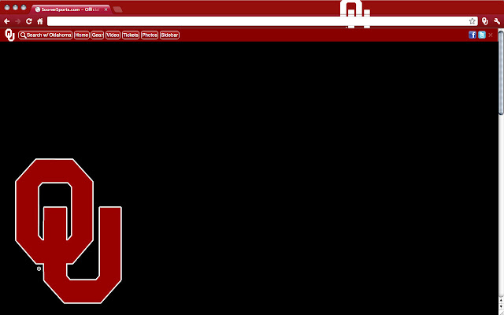Viewport: 504px width, 315px height.
Task: Click the vertical scrollbar thumb
Action: click(501, 72)
